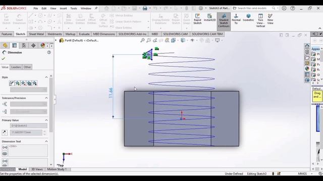The width and height of the screenshot is (323, 181).
Task: Collapse the Tolerance/Precision section
Action: (x=46, y=98)
